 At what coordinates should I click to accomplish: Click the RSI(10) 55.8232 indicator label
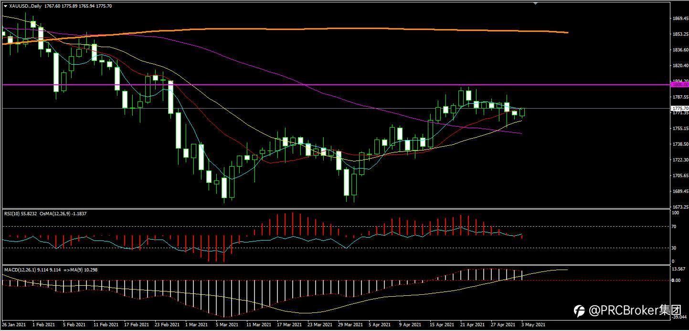click(x=21, y=213)
